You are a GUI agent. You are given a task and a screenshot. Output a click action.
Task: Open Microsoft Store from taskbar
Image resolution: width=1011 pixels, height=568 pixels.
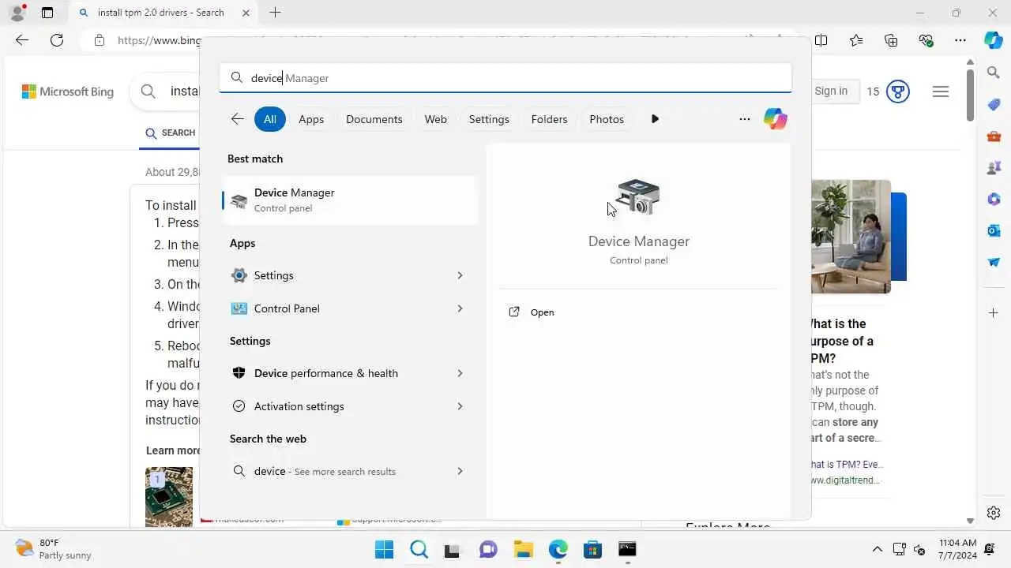(592, 549)
